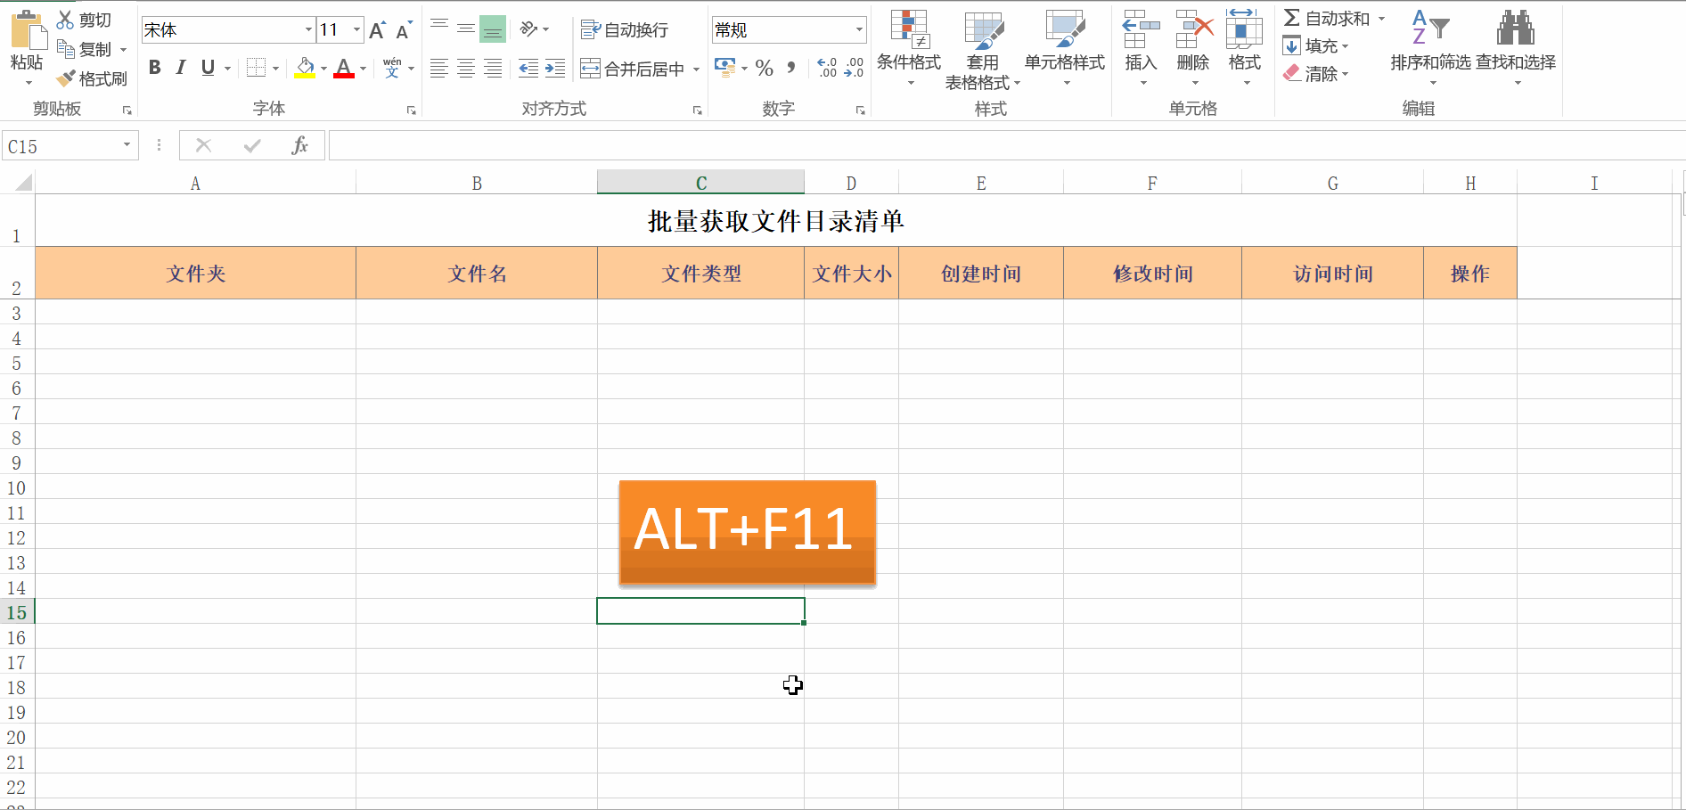Apply the yellow fill color bucket
The image size is (1686, 810).
pyautogui.click(x=305, y=68)
